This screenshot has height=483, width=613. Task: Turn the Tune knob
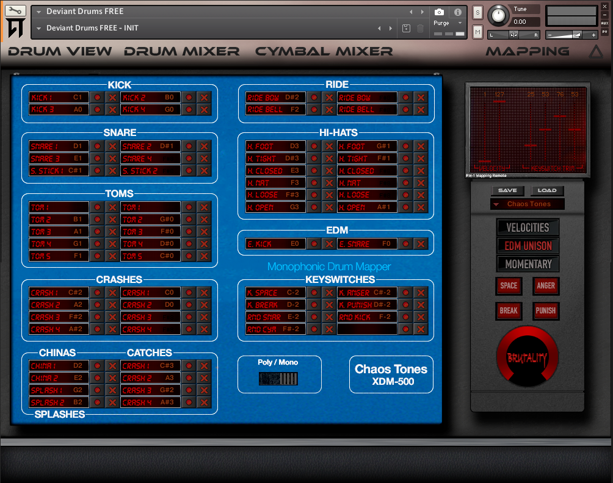[x=498, y=15]
